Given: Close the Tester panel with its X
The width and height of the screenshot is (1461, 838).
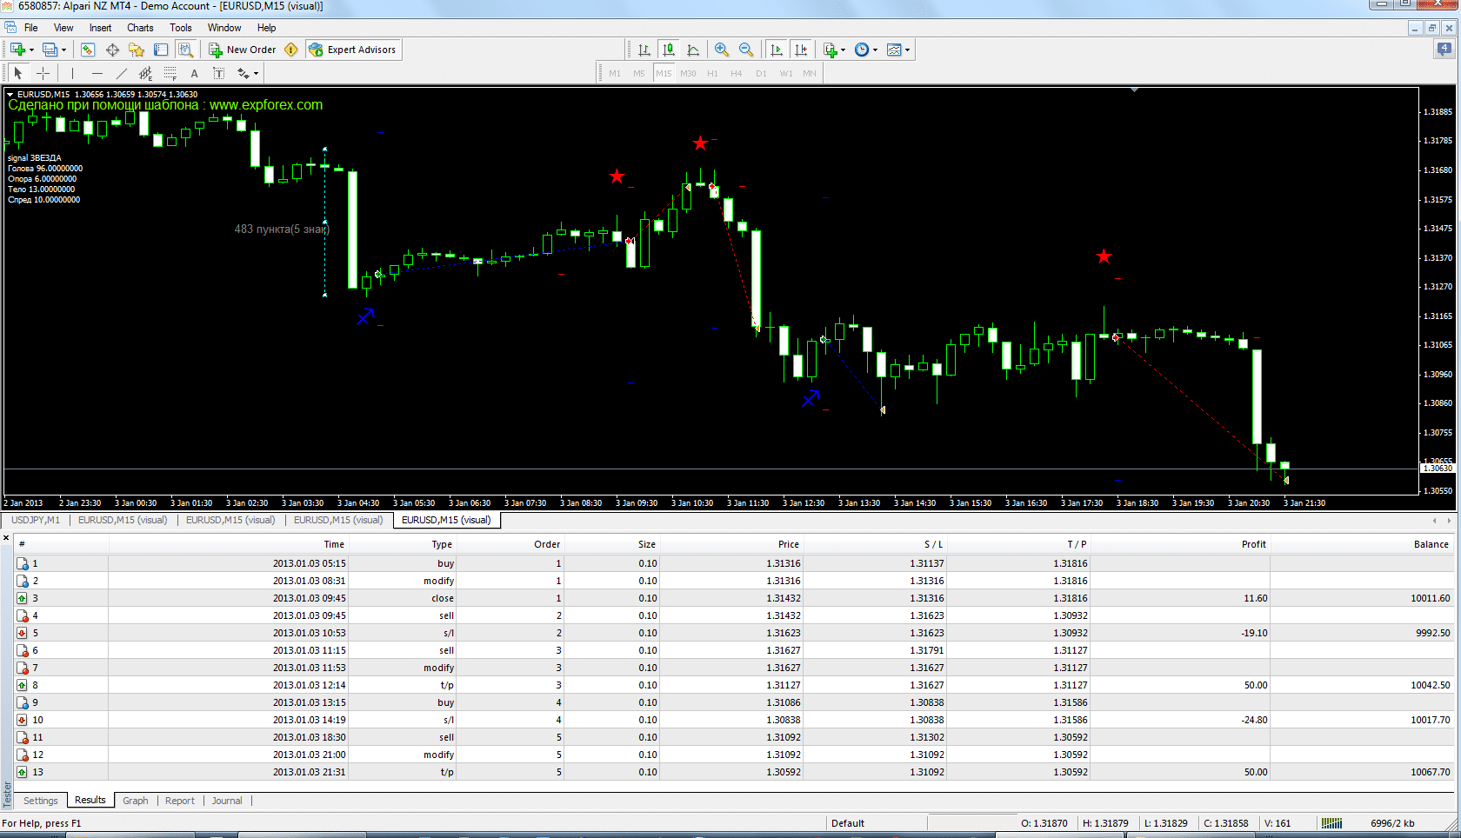Looking at the screenshot, I should 6,538.
